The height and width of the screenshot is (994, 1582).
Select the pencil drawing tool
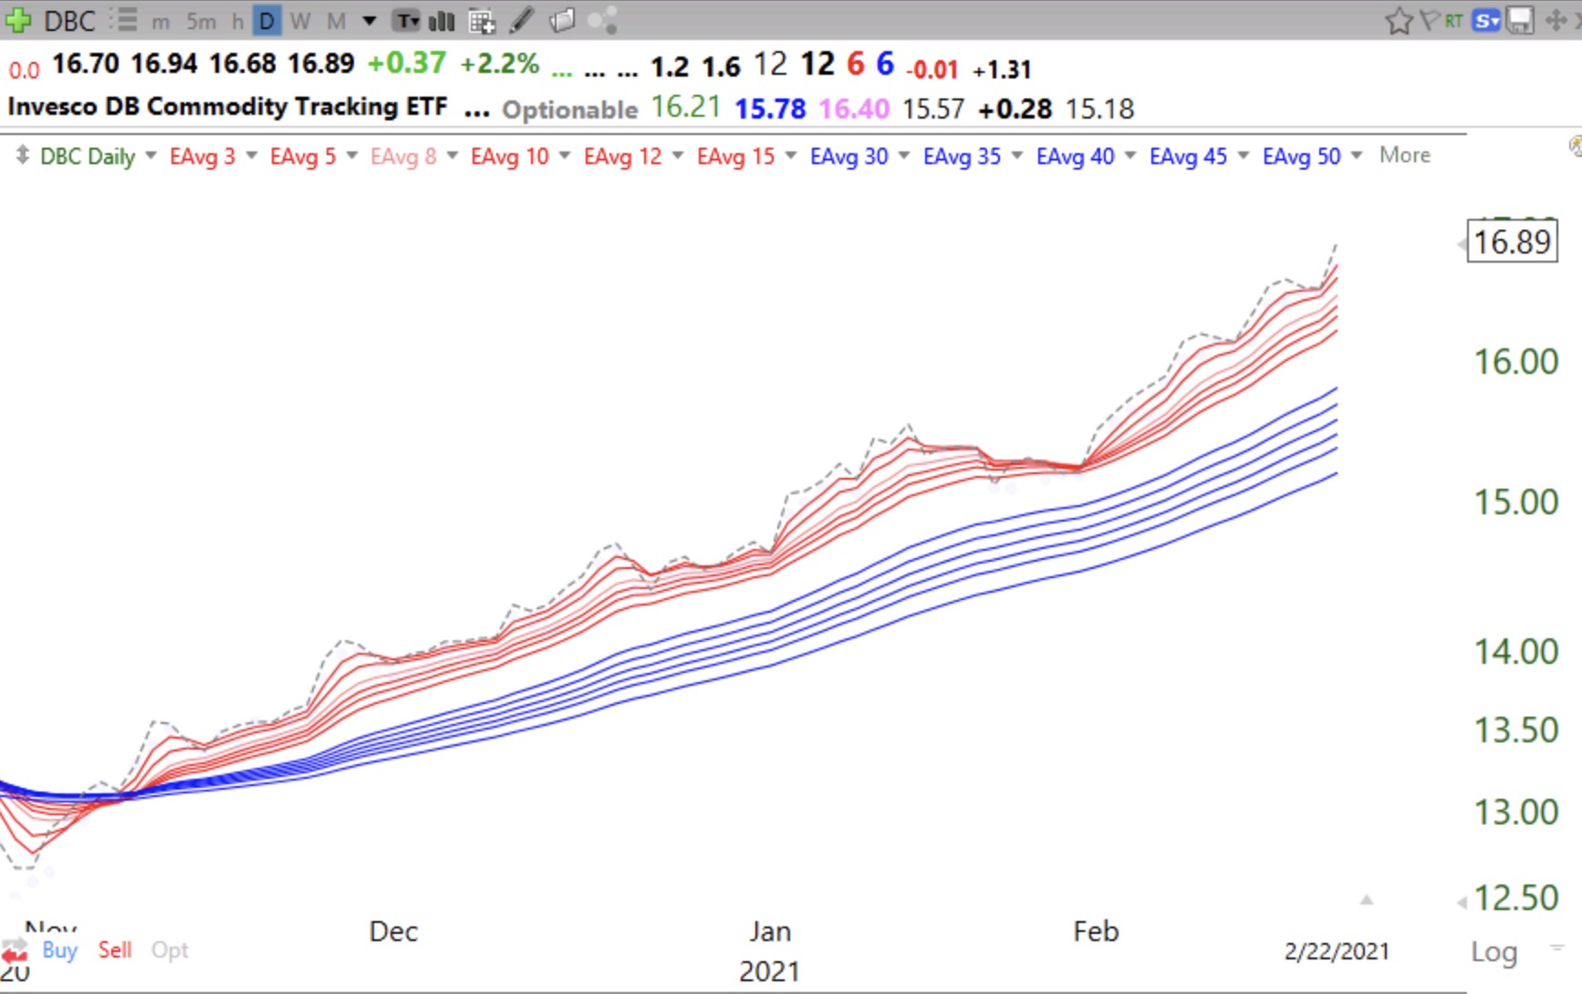point(522,19)
